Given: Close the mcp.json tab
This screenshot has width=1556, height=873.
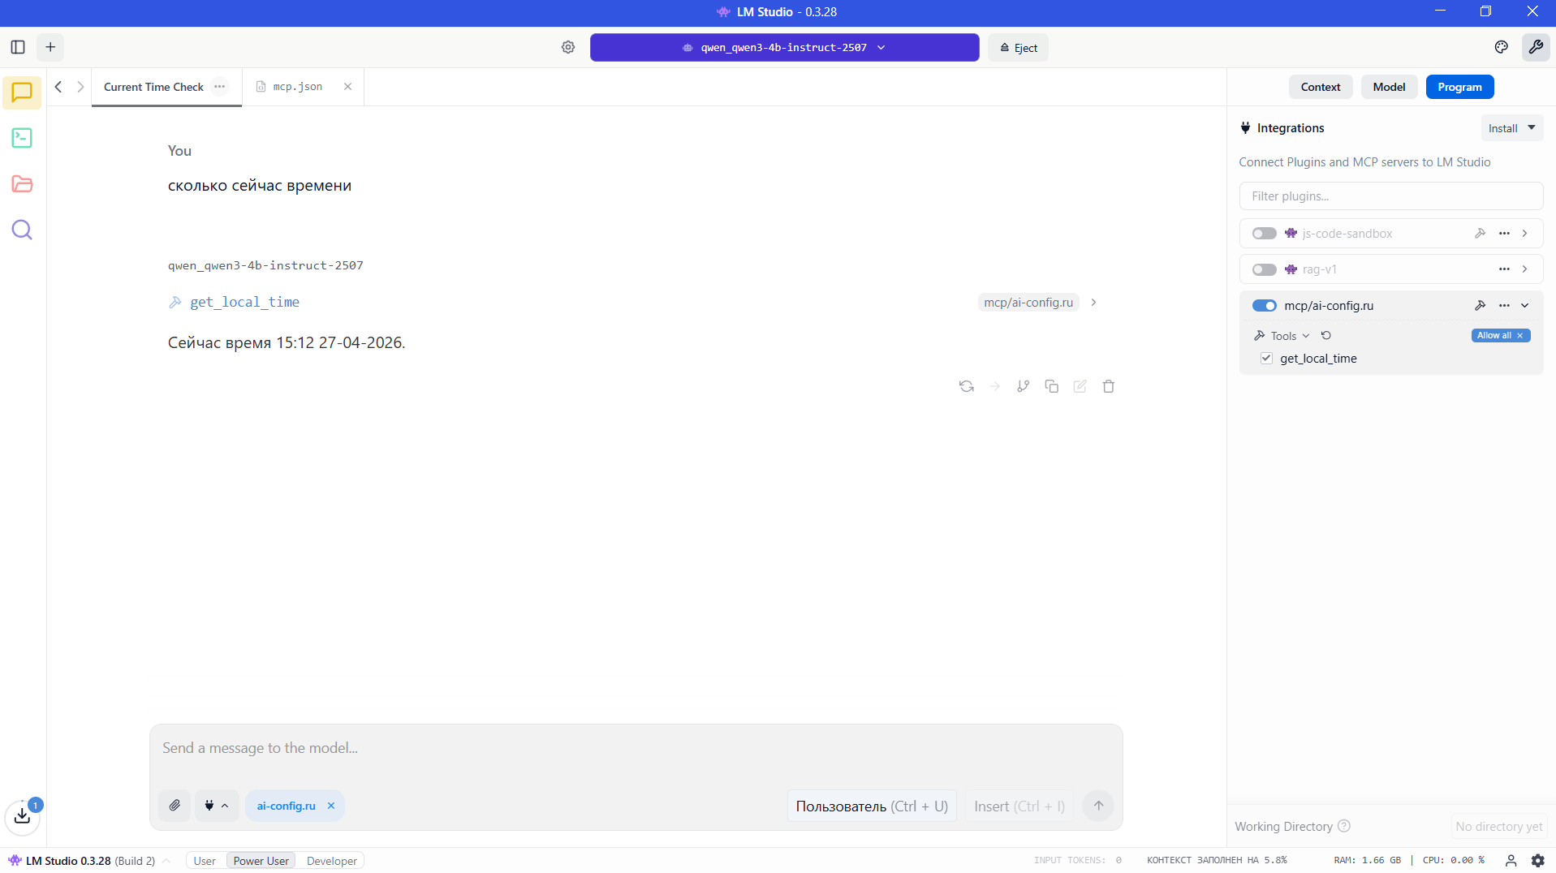Looking at the screenshot, I should click(347, 87).
